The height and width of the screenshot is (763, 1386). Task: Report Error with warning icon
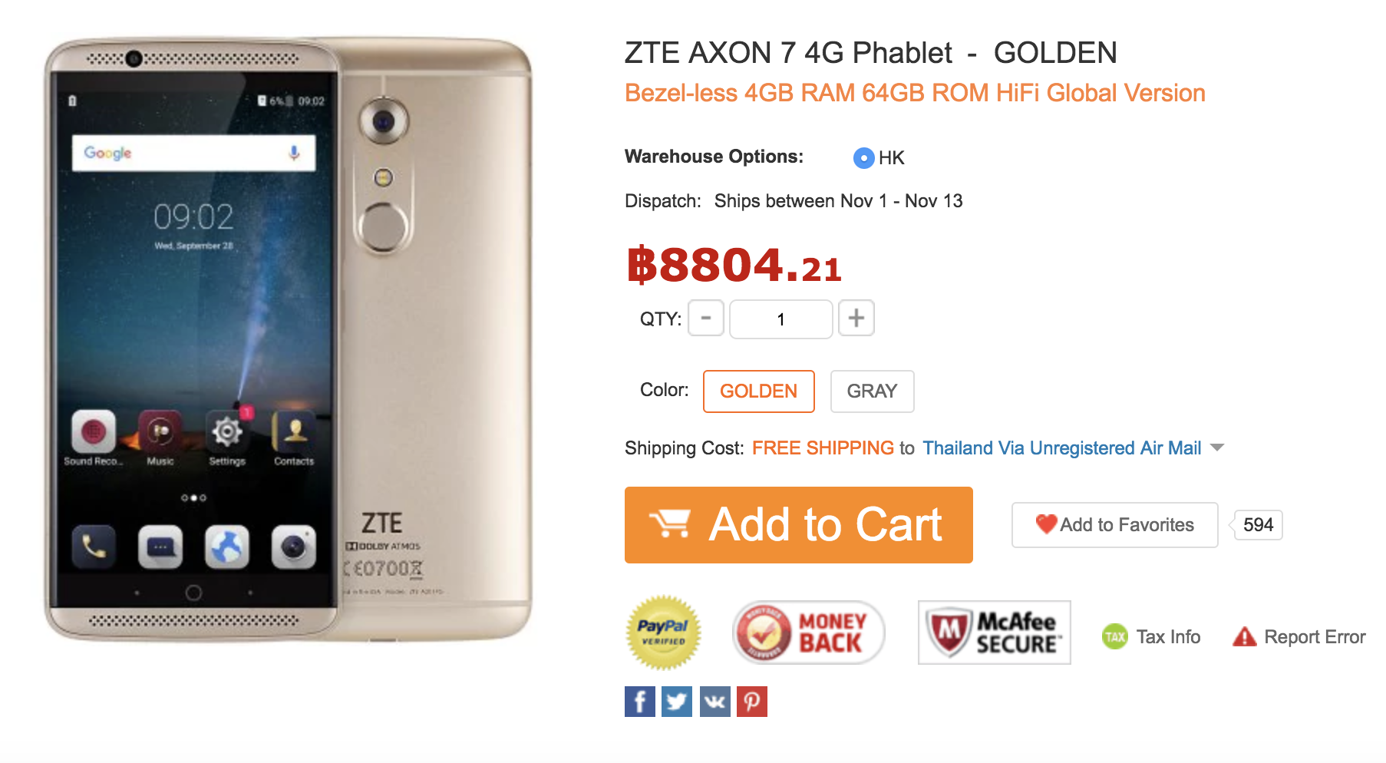coord(1299,636)
